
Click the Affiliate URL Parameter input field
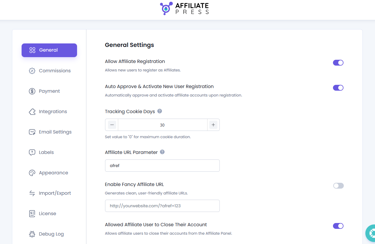[x=162, y=165]
